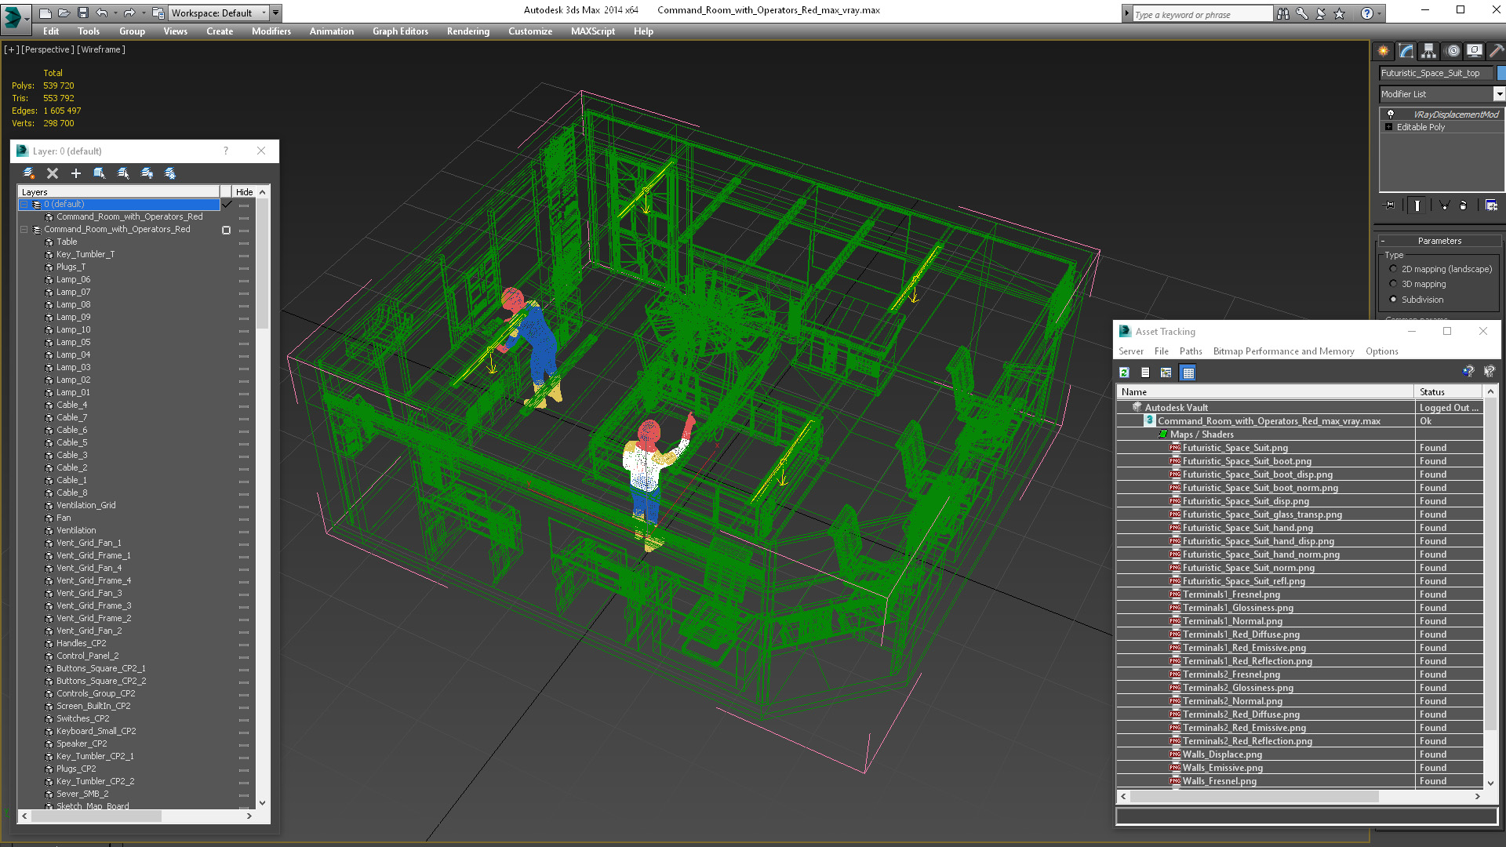The image size is (1506, 847).
Task: Open the Motion command panel tab
Action: pos(1453,51)
